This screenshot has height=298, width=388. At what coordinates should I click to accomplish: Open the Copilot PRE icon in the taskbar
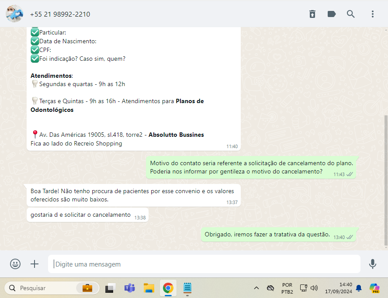point(374,288)
